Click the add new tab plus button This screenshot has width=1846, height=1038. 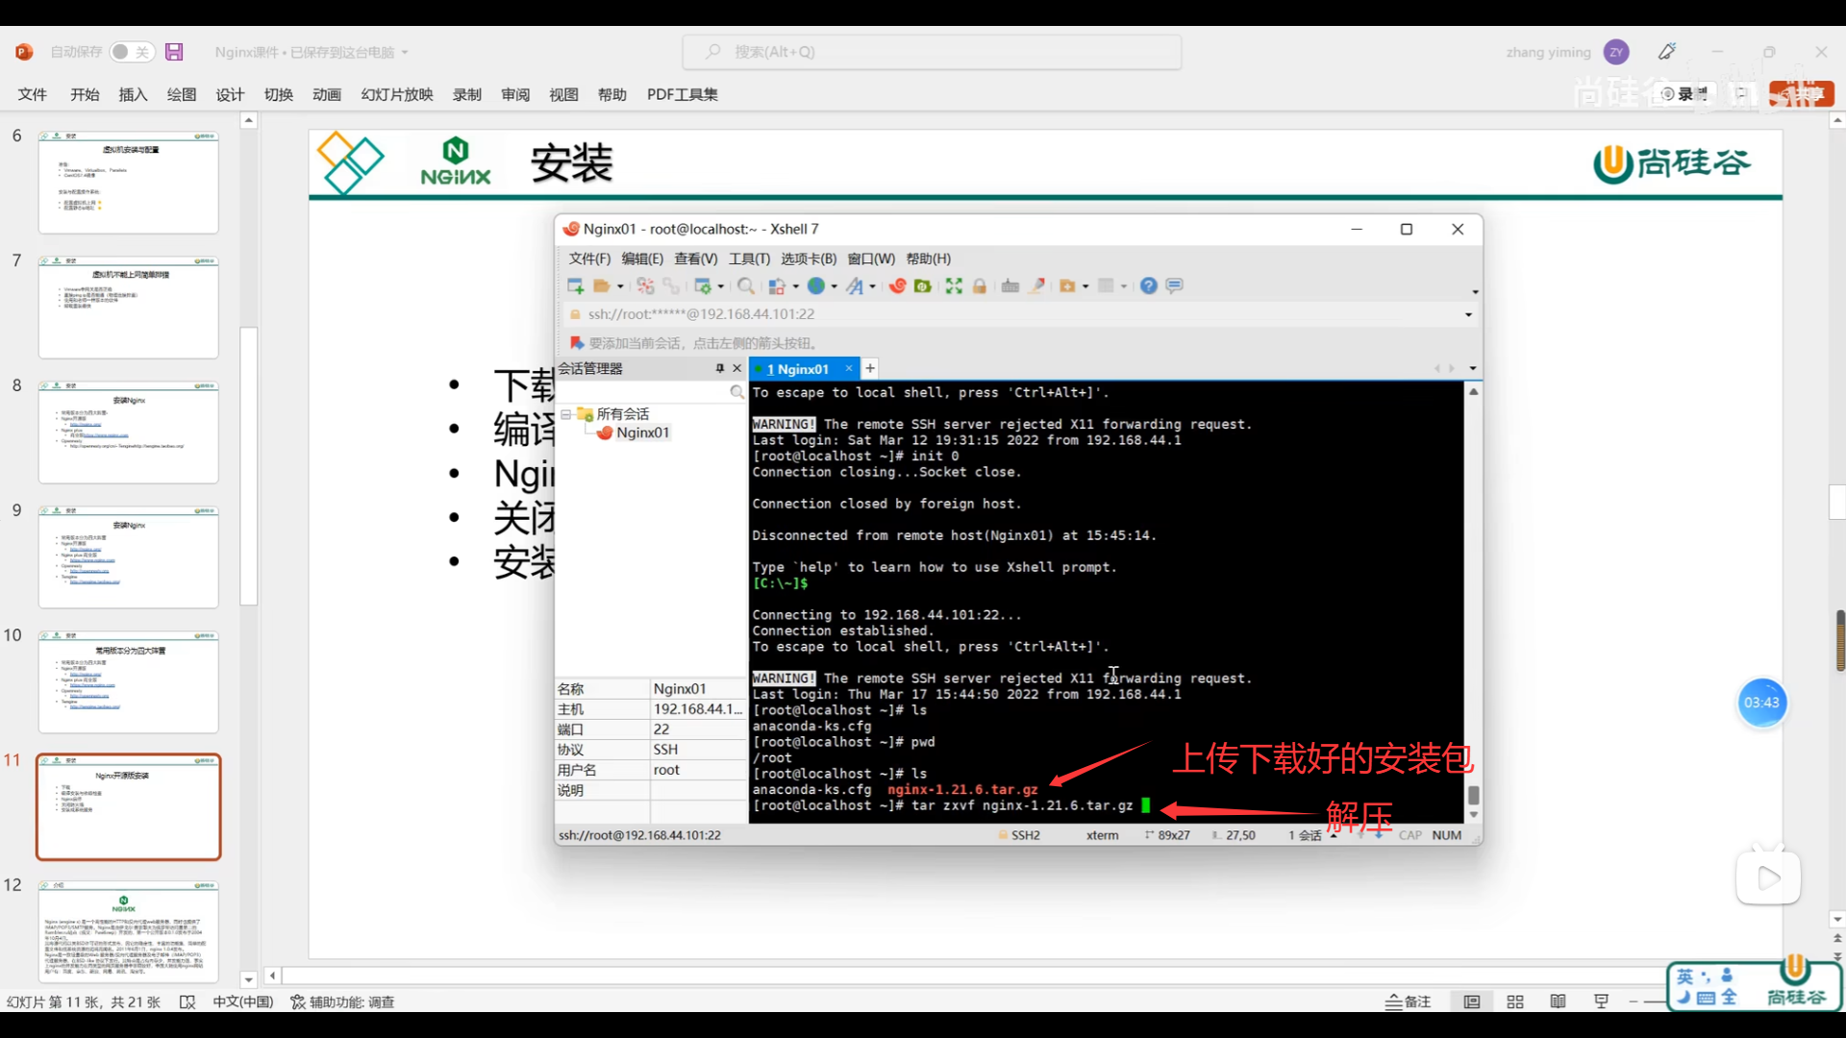coord(870,368)
